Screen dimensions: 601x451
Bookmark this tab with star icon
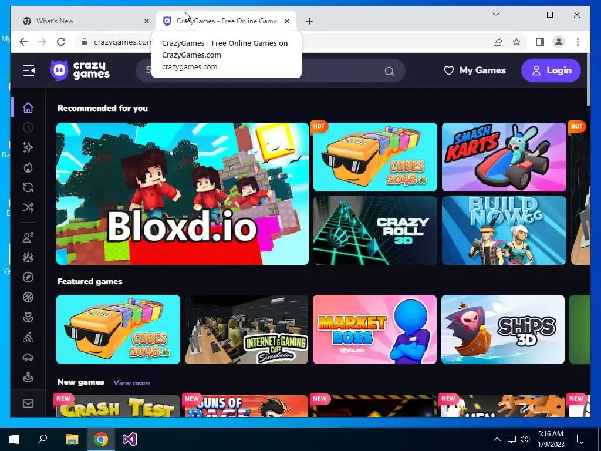coord(516,42)
